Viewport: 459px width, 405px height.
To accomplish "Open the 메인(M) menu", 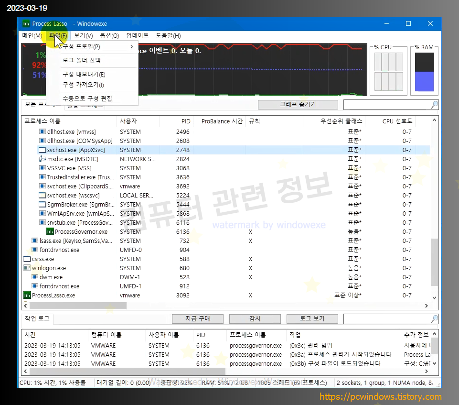I will (x=32, y=35).
